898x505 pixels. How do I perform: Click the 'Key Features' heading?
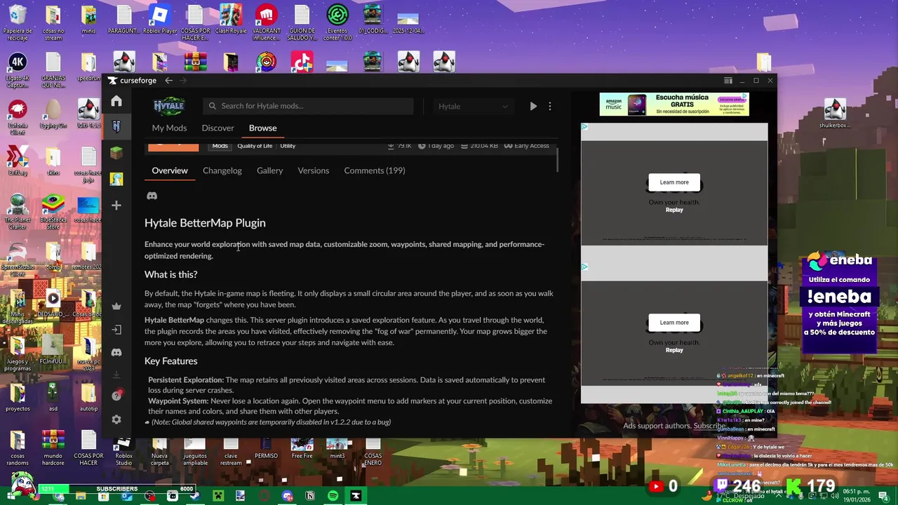pos(170,361)
